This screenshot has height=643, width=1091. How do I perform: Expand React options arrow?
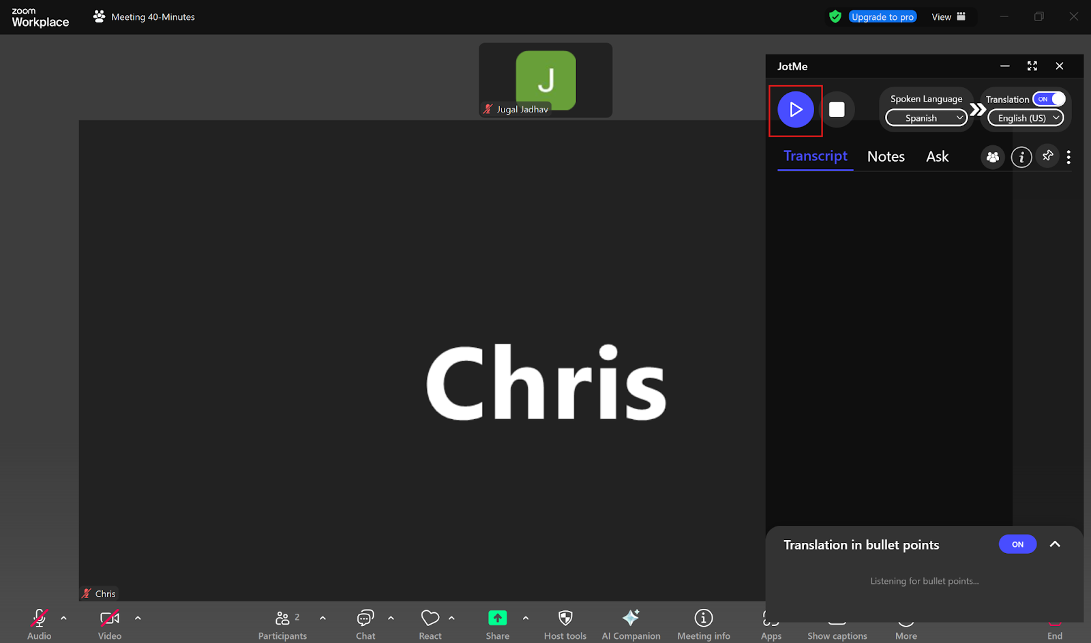(x=451, y=618)
